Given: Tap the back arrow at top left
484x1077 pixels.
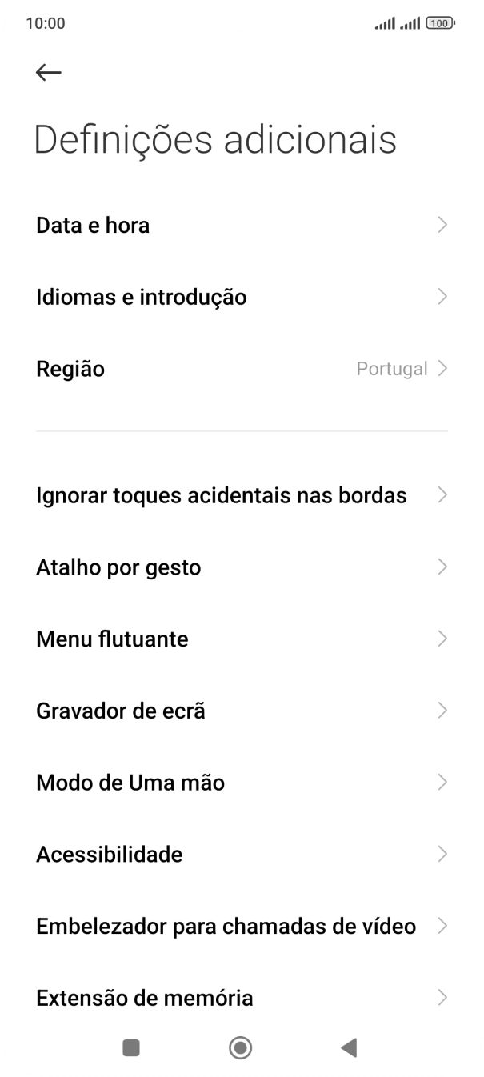Looking at the screenshot, I should coord(48,72).
